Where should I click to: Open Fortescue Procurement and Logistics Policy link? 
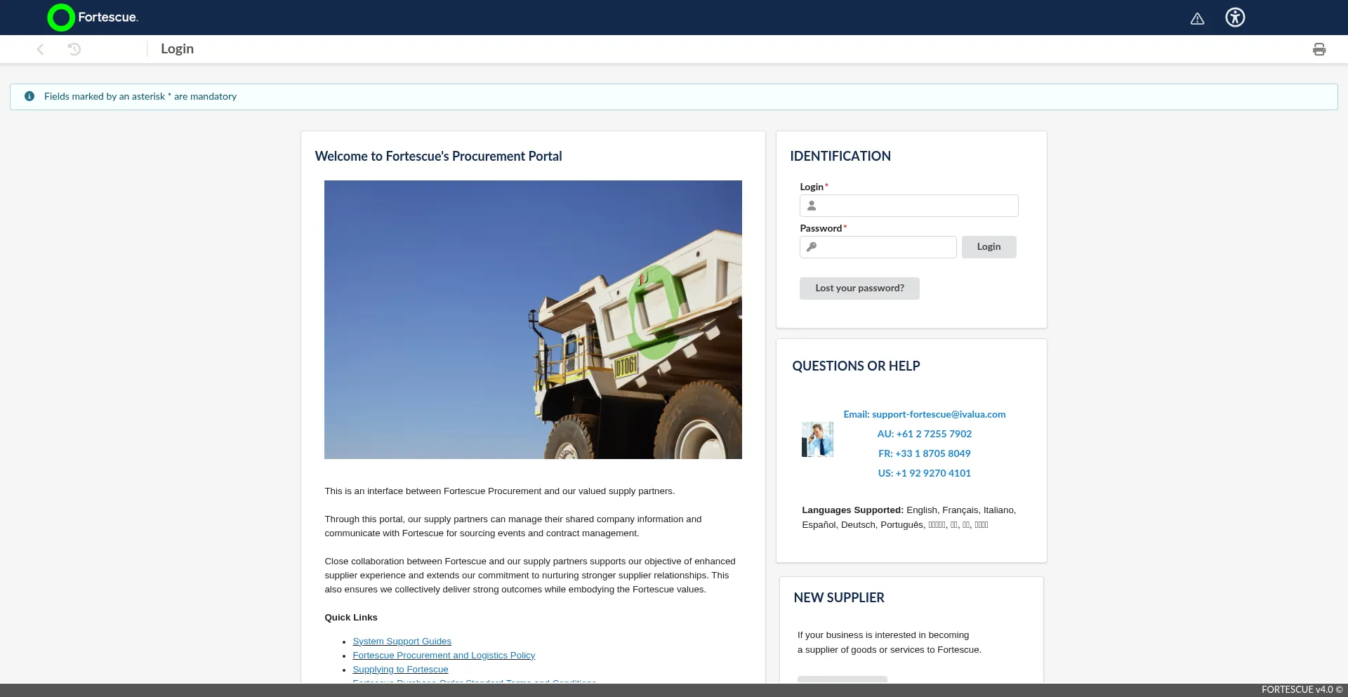tap(444, 656)
